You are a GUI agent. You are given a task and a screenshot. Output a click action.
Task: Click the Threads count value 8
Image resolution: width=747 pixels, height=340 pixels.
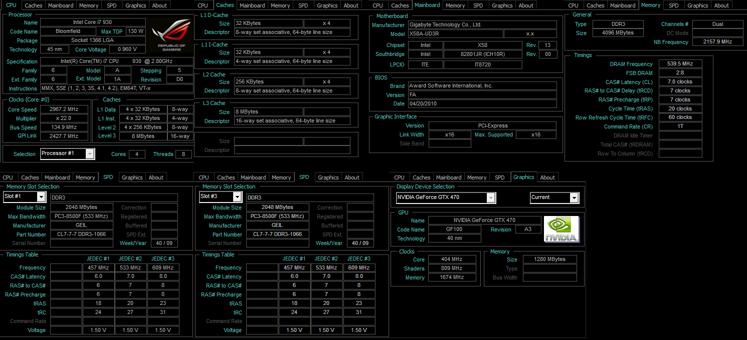pyautogui.click(x=184, y=154)
